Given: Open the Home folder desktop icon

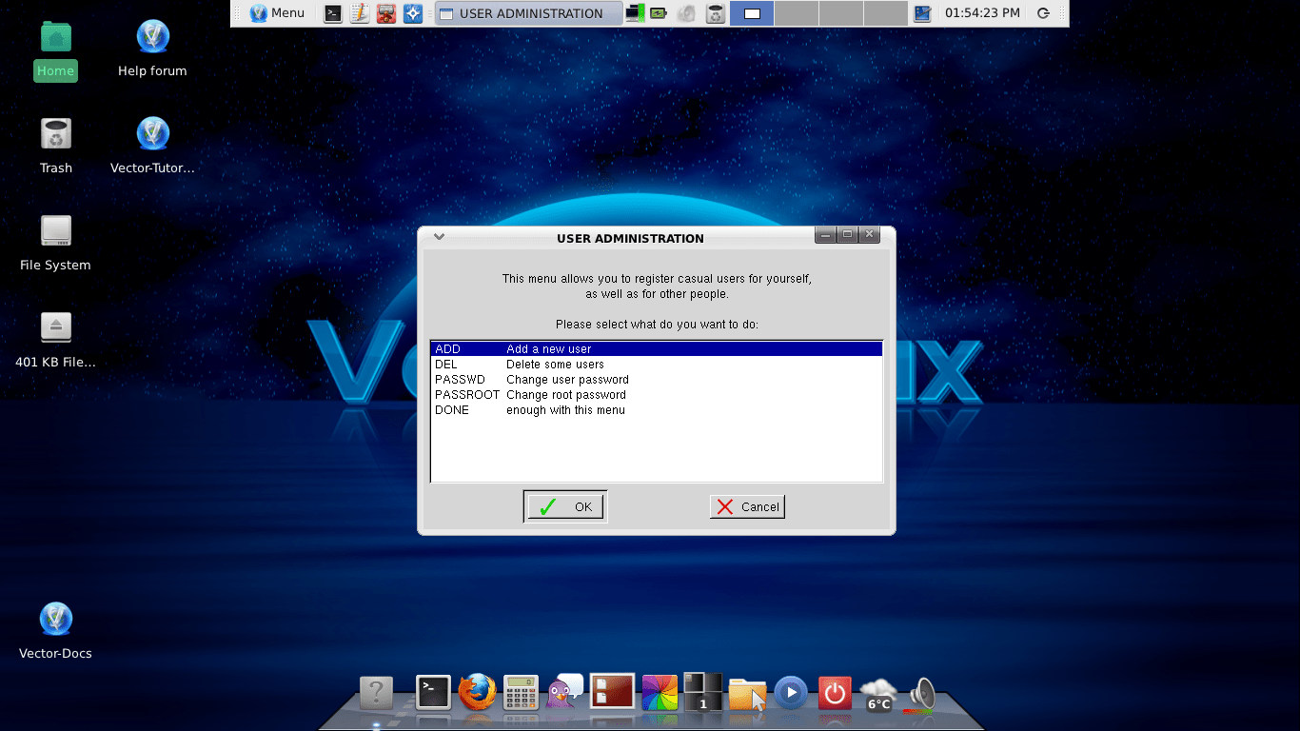Looking at the screenshot, I should [x=55, y=49].
